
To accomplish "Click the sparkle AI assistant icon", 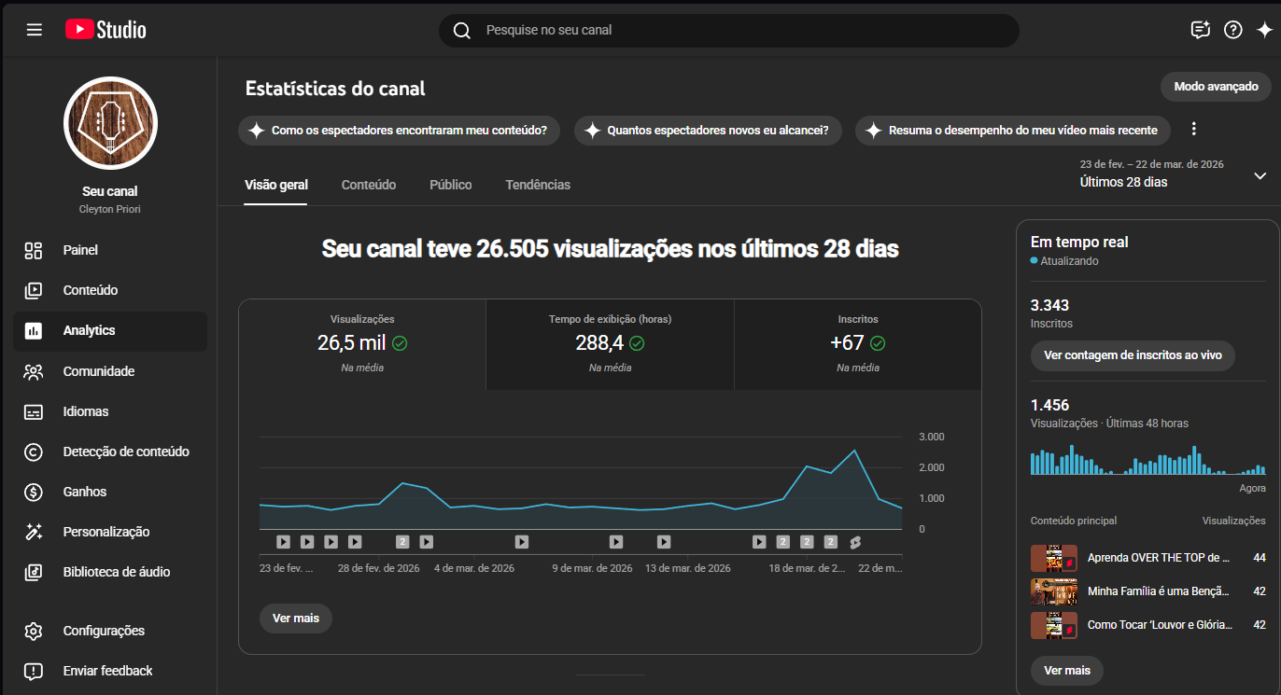I will (x=1264, y=30).
